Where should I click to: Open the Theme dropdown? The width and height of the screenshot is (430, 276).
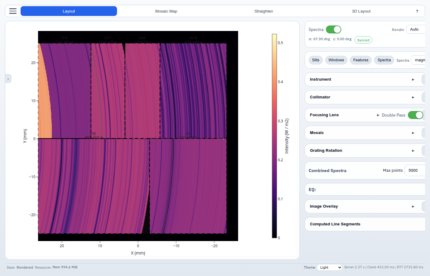[330, 267]
